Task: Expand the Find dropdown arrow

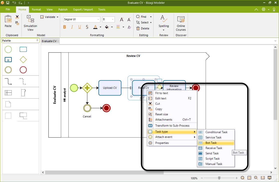Action: (x=151, y=17)
